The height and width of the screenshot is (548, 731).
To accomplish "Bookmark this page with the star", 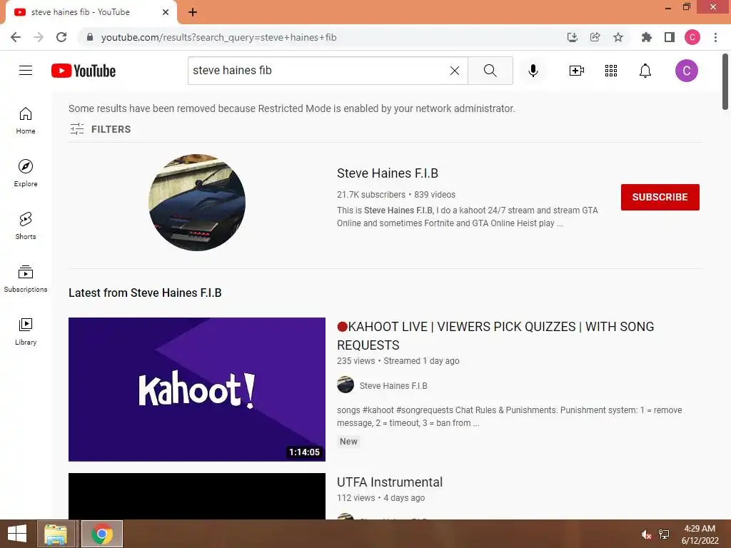I will pos(617,37).
